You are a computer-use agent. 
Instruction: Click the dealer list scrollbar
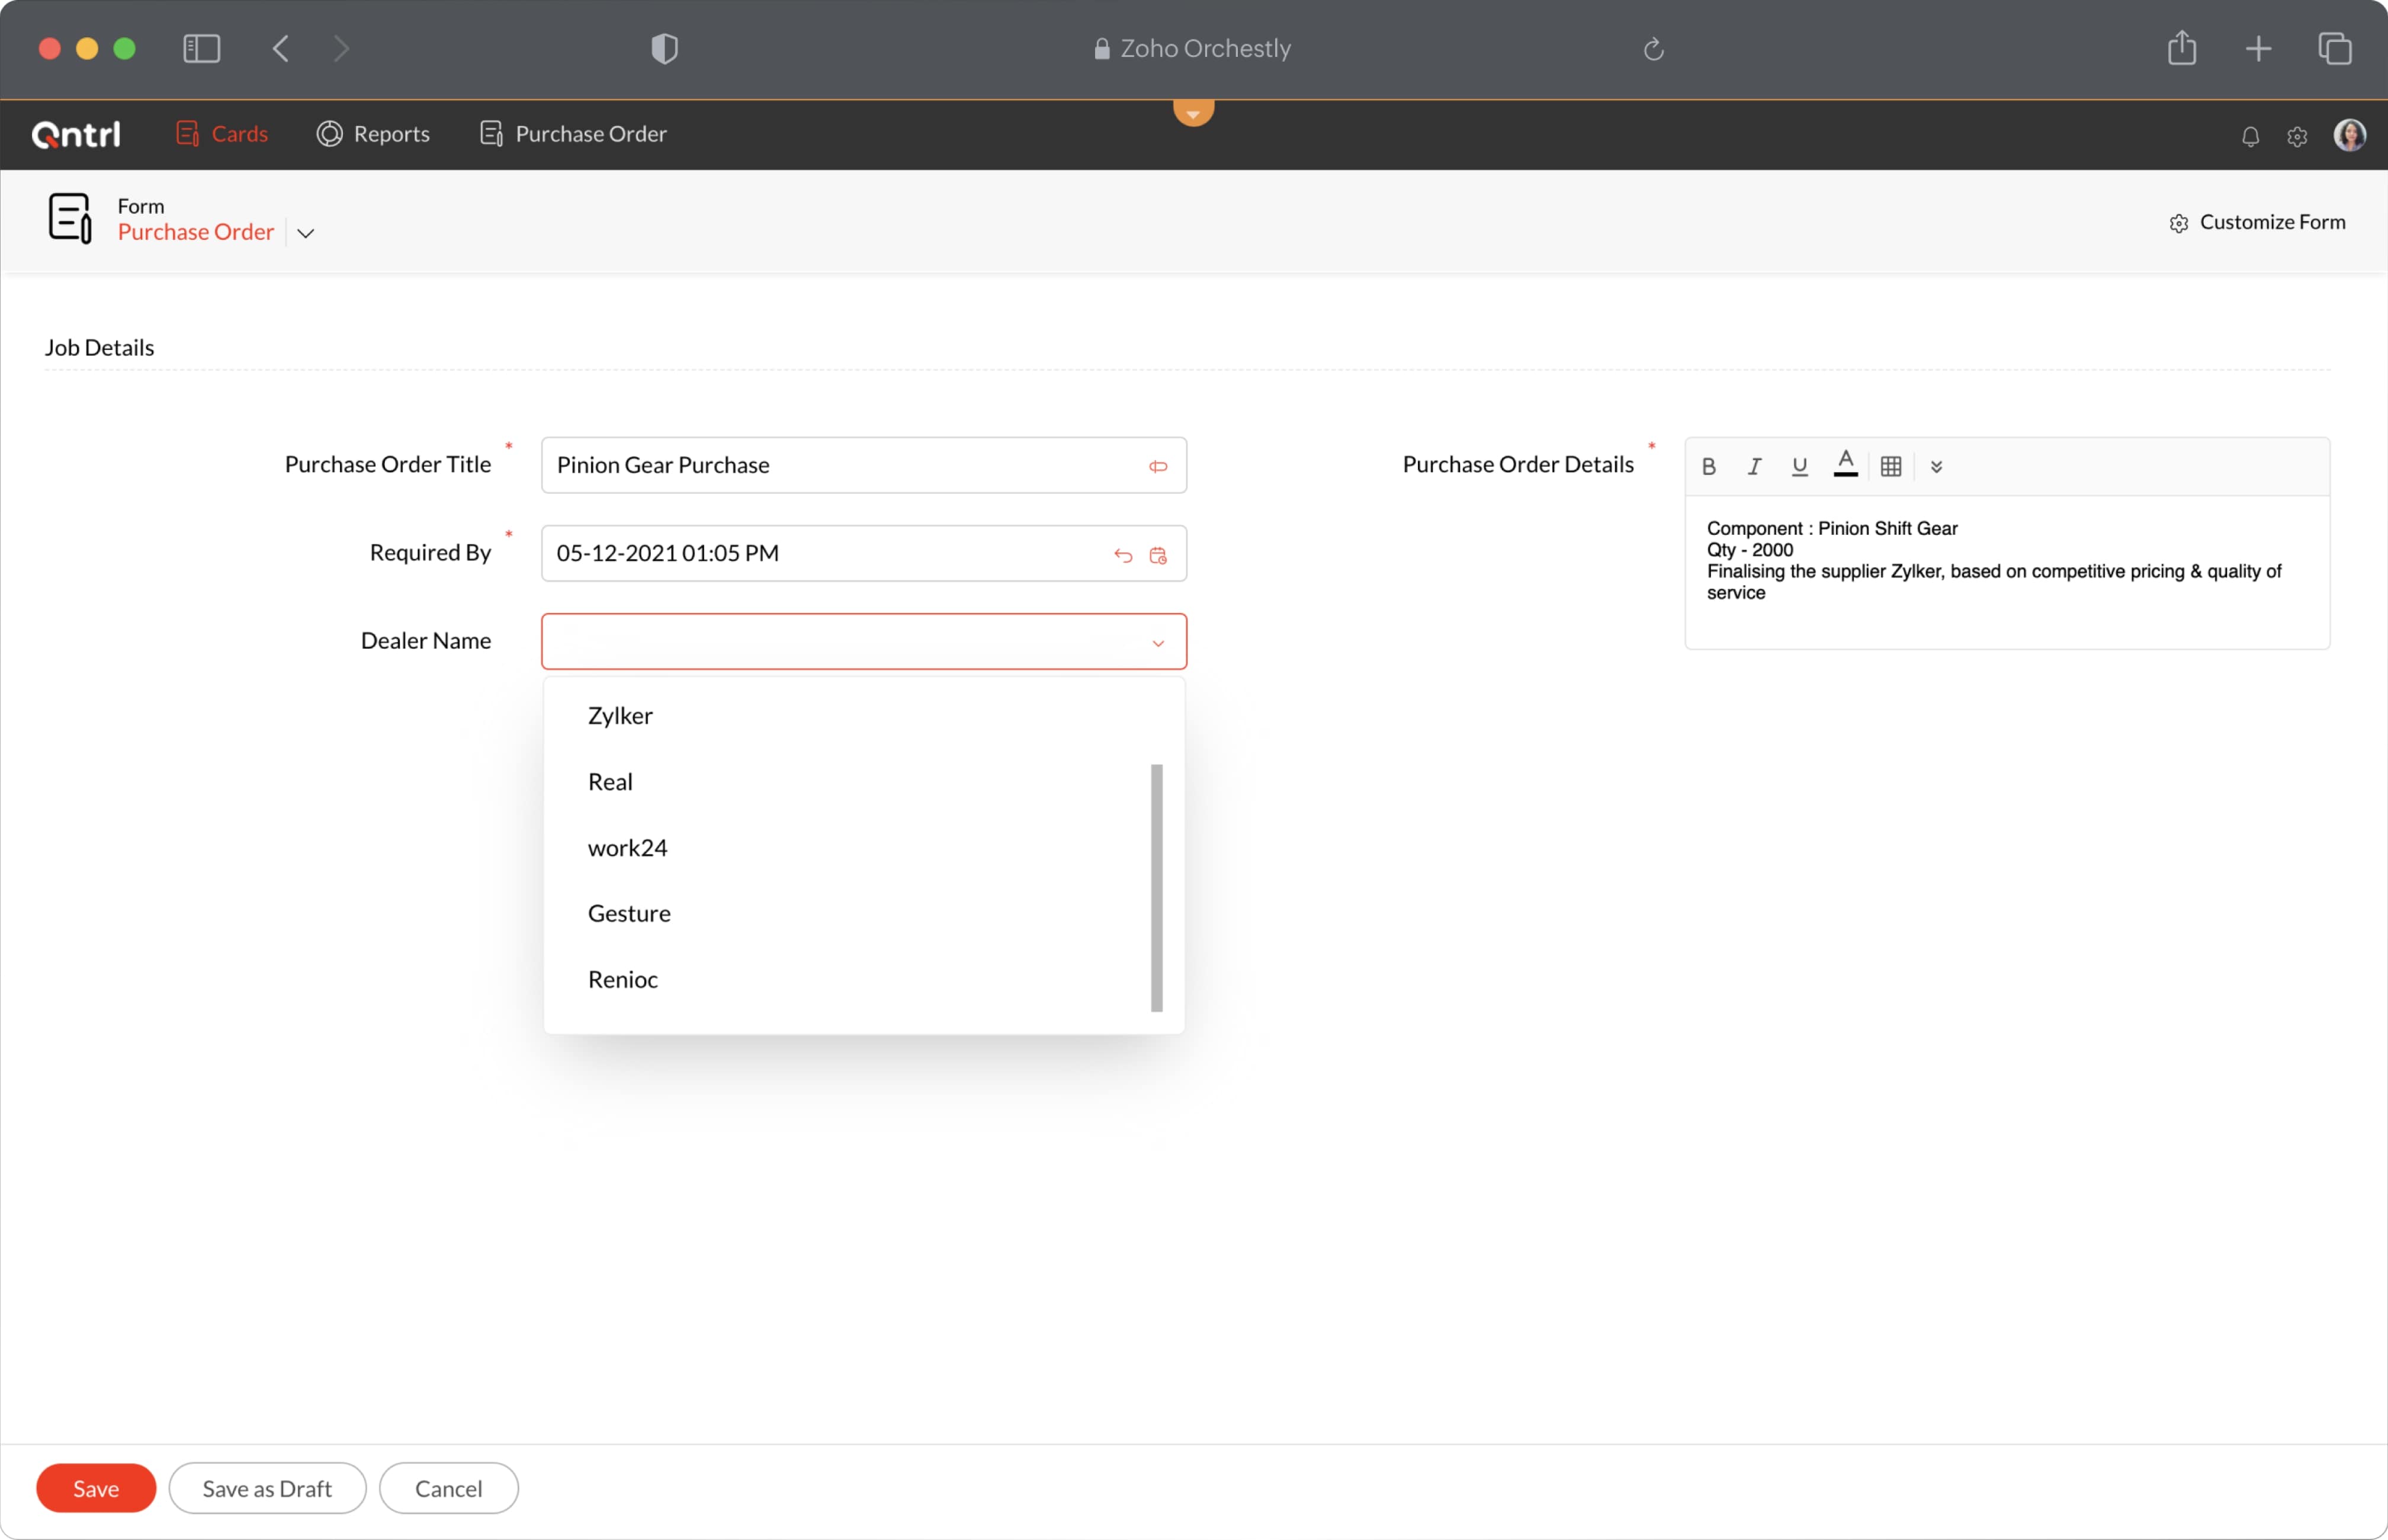(x=1156, y=888)
